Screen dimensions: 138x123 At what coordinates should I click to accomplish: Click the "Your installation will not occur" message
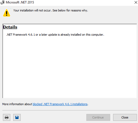tap(32, 10)
